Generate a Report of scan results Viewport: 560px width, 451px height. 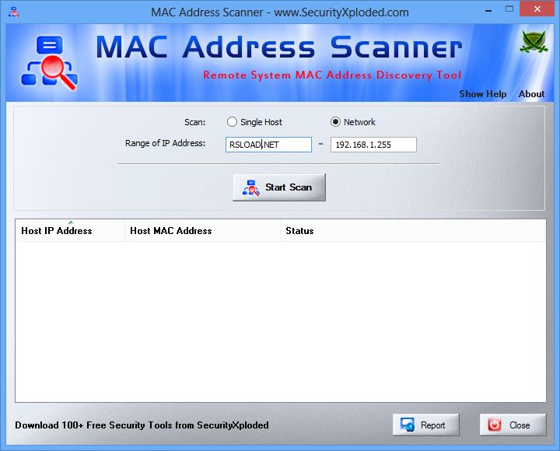pos(425,425)
